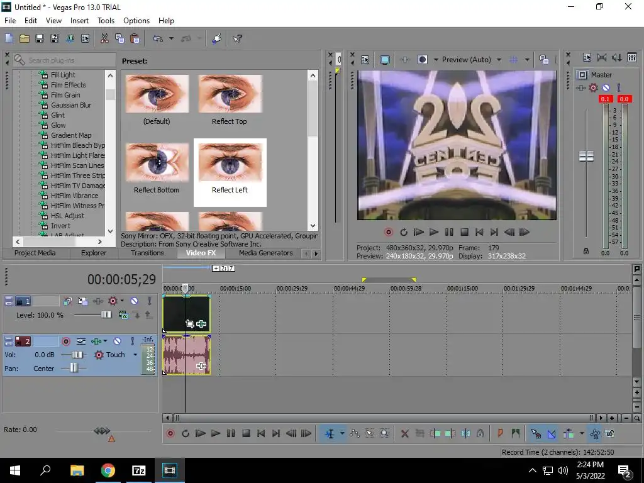The width and height of the screenshot is (644, 483).
Task: Open the Touch automation mode dropdown
Action: tap(135, 355)
